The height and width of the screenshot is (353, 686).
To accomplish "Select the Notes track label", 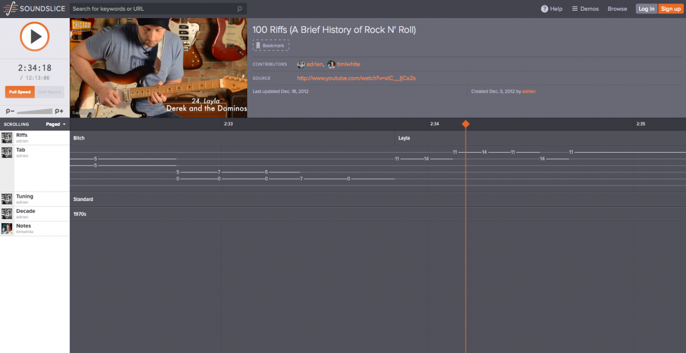I will (23, 226).
